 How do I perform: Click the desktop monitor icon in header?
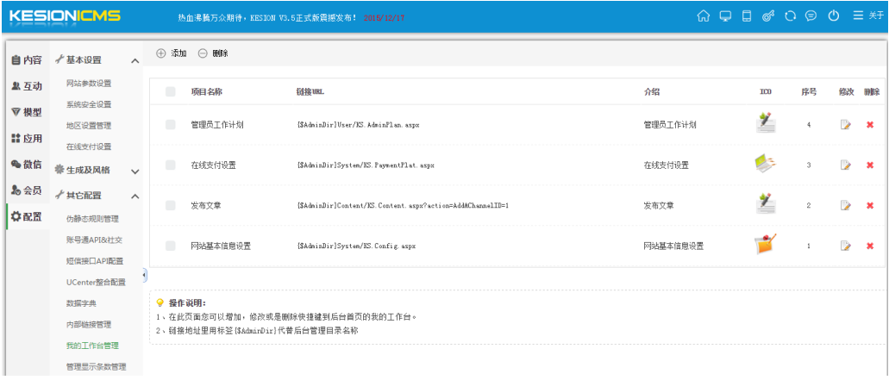click(725, 16)
